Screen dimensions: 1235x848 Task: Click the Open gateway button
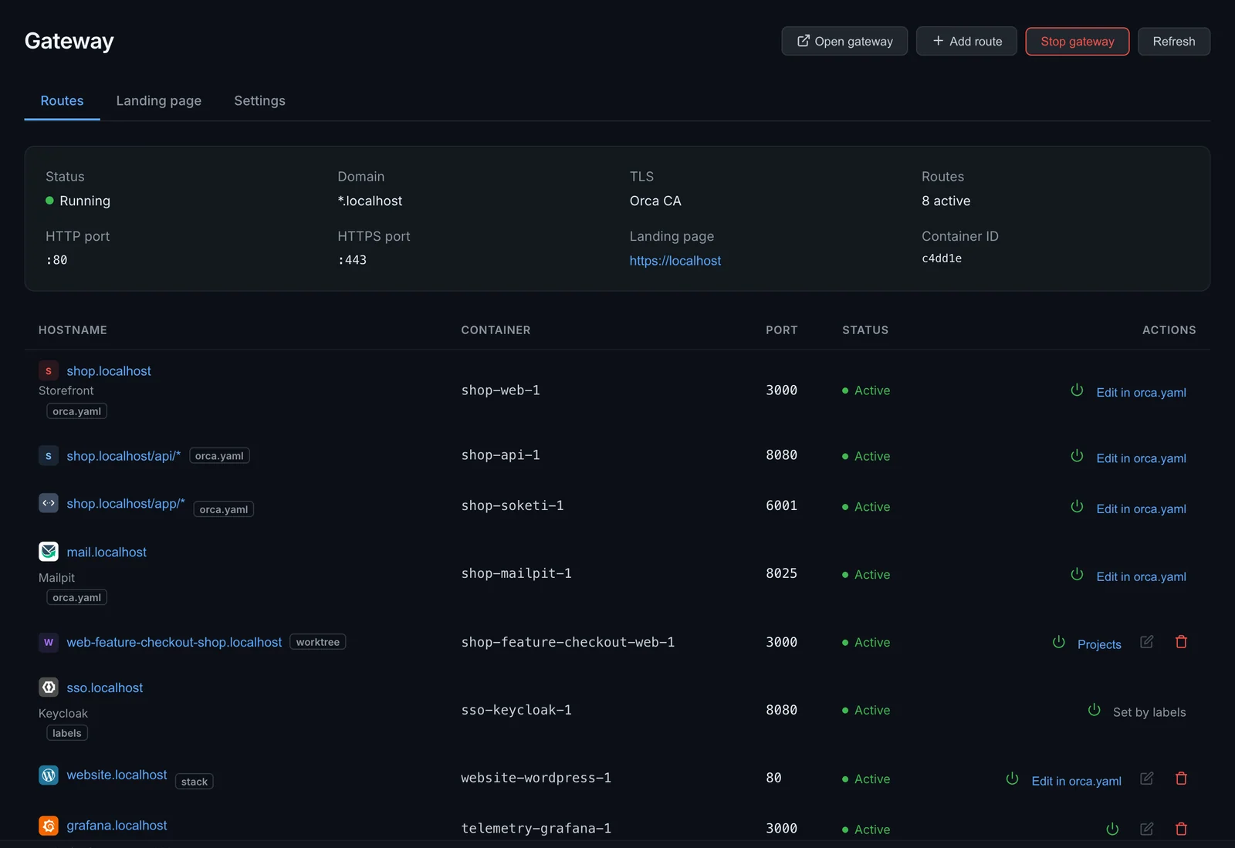tap(844, 42)
